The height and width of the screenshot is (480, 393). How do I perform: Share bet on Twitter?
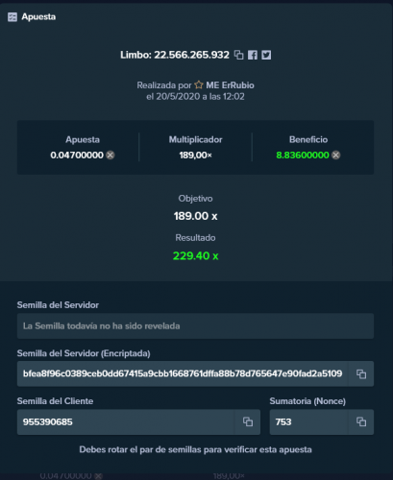[266, 55]
